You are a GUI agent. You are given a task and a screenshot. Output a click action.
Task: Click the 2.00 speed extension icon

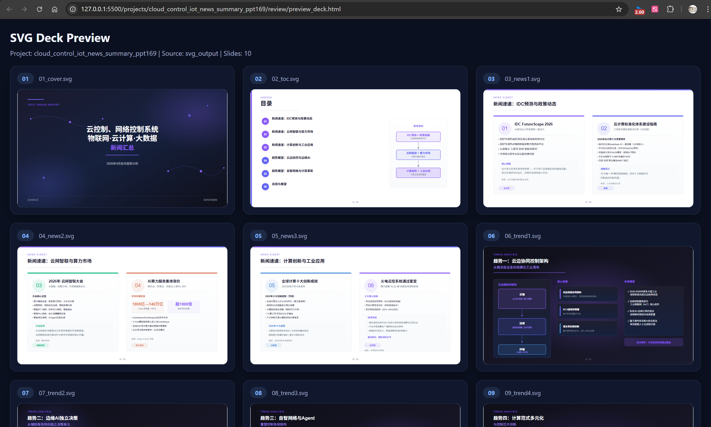click(x=639, y=10)
